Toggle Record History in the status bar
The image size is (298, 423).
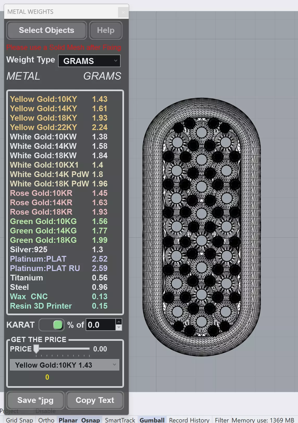[189, 420]
